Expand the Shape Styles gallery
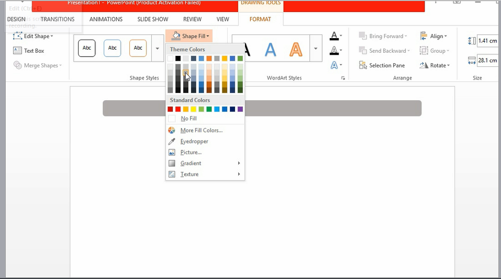The width and height of the screenshot is (501, 279). coord(157,49)
